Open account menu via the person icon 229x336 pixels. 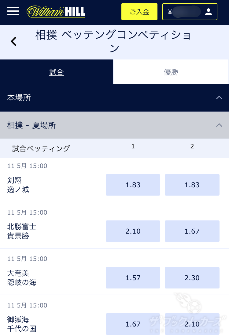(x=209, y=11)
